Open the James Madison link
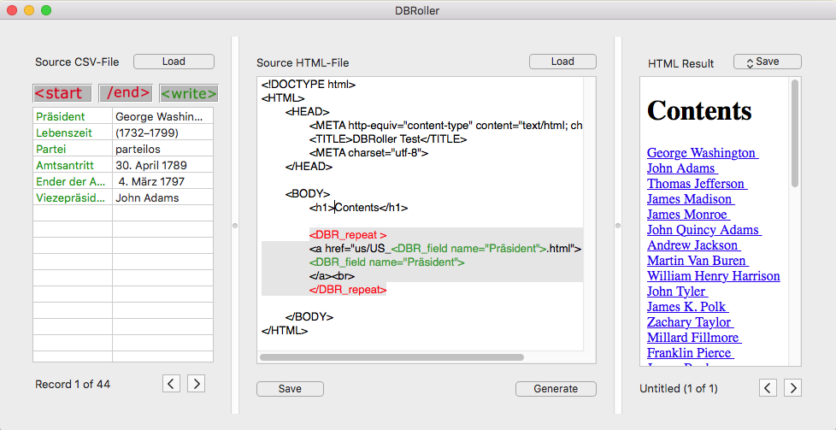The image size is (836, 430). coord(691,199)
